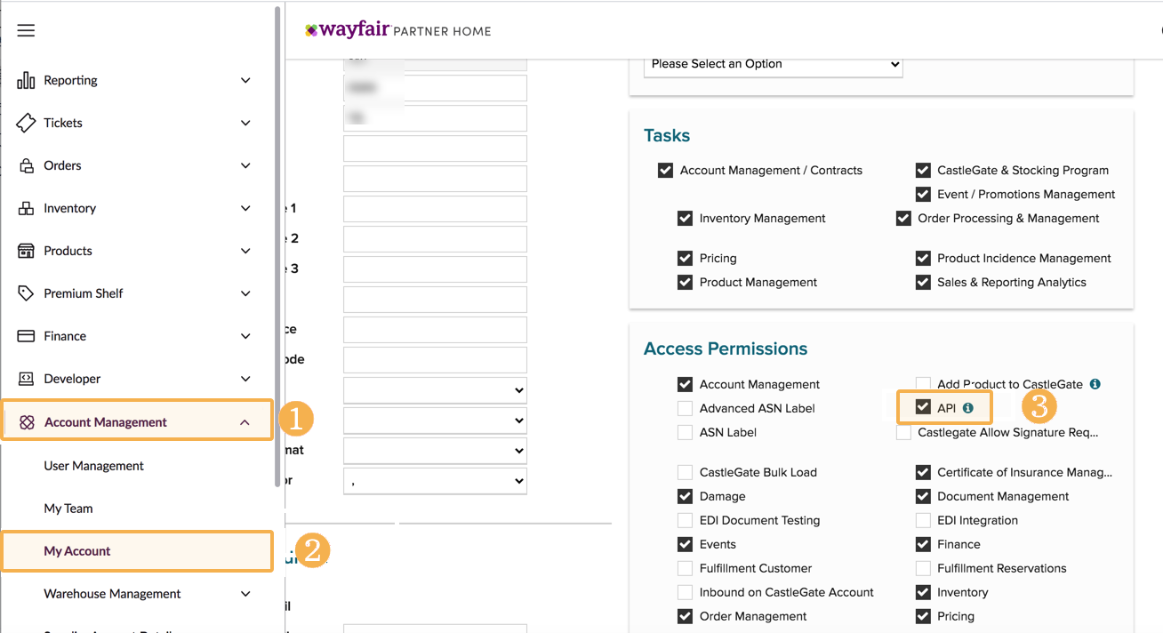Click the Developer sidebar icon

pyautogui.click(x=25, y=379)
